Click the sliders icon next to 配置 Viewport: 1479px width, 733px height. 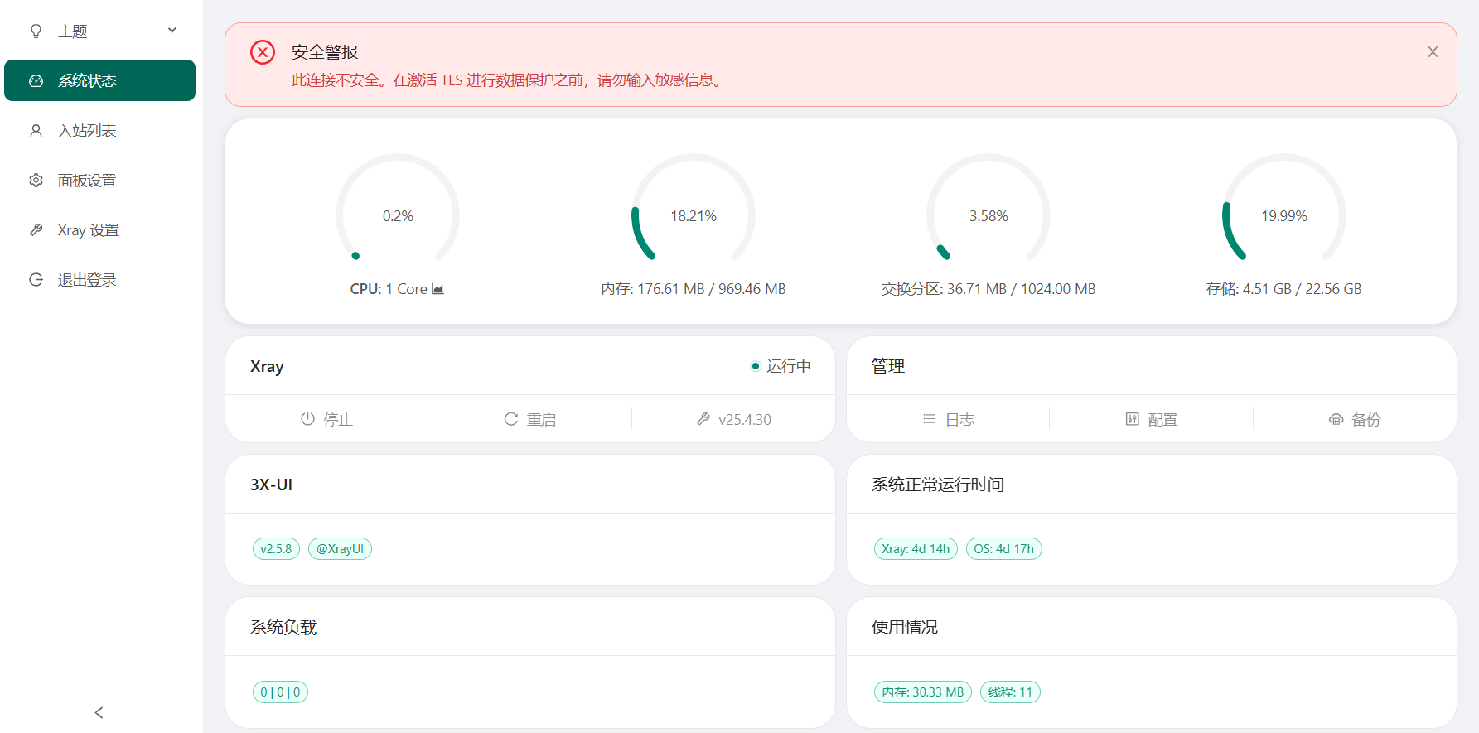click(x=1133, y=419)
